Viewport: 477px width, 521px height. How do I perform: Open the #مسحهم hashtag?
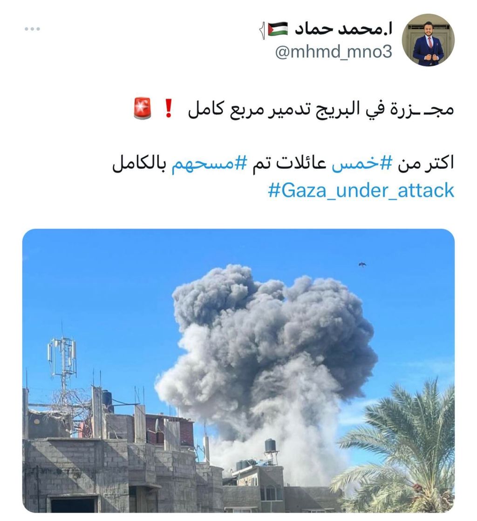pyautogui.click(x=209, y=163)
